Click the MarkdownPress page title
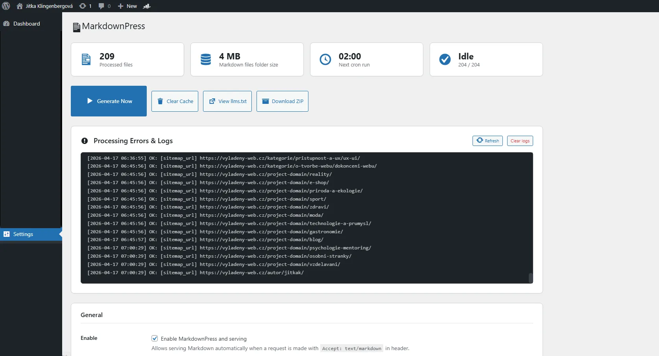 tap(113, 26)
